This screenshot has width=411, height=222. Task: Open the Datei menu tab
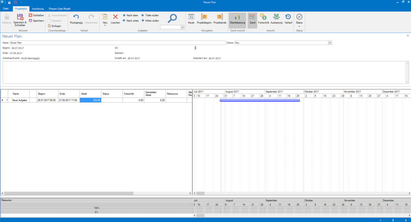coord(6,9)
